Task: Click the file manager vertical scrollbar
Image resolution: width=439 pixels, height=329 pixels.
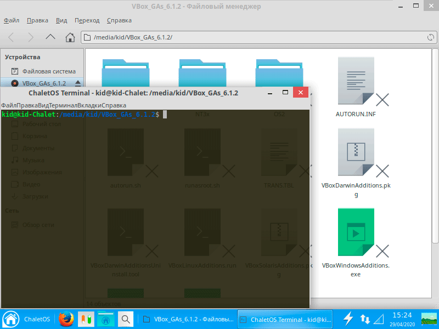Action: [435, 145]
